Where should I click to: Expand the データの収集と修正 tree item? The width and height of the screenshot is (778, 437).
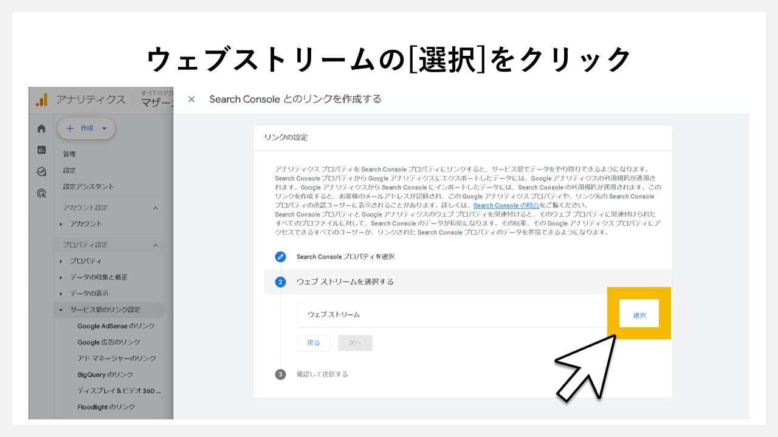[99, 277]
